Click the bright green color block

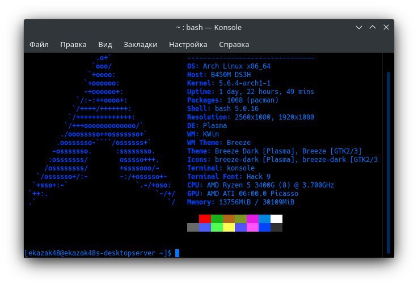tap(217, 228)
